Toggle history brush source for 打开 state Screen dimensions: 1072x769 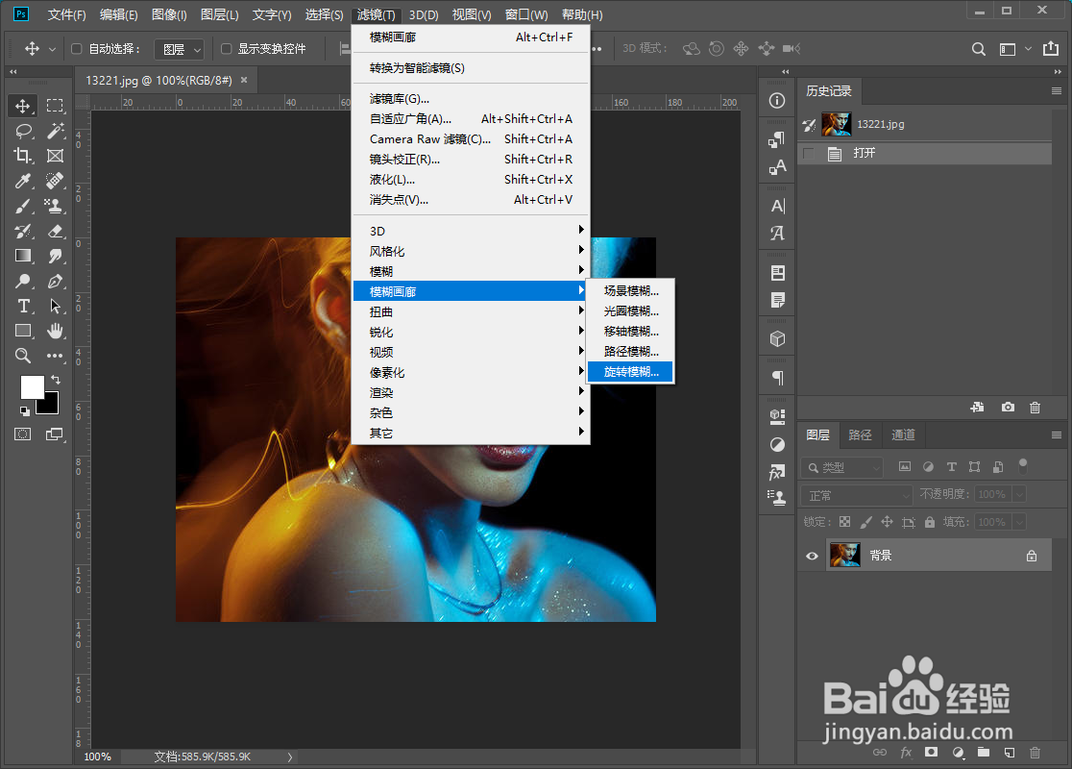point(809,153)
